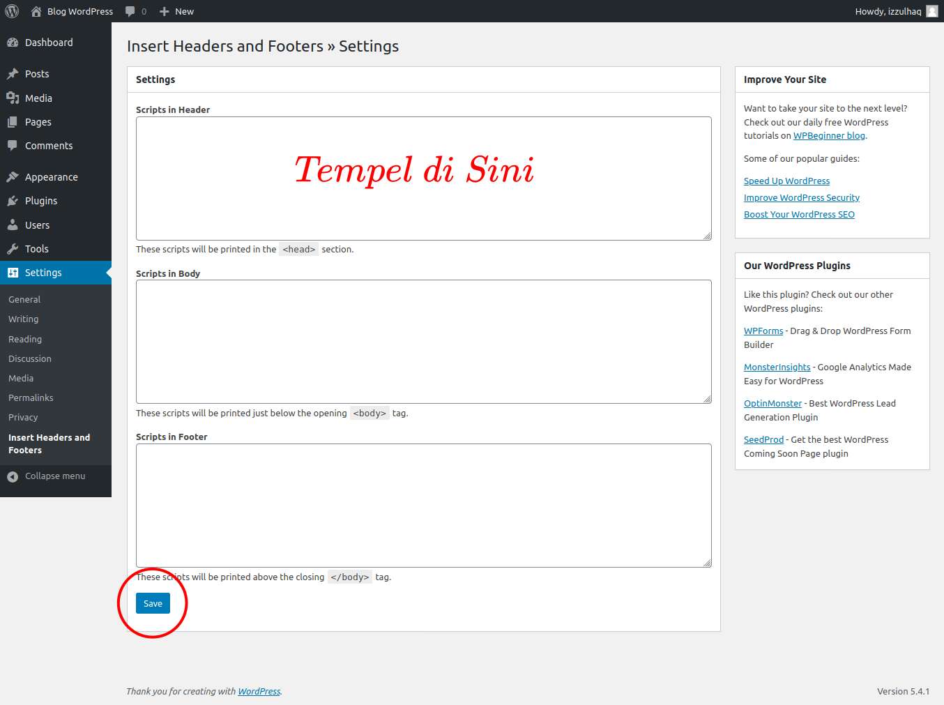Viewport: 944px width, 705px height.
Task: Click the user avatar next to Howdy
Action: click(x=931, y=11)
